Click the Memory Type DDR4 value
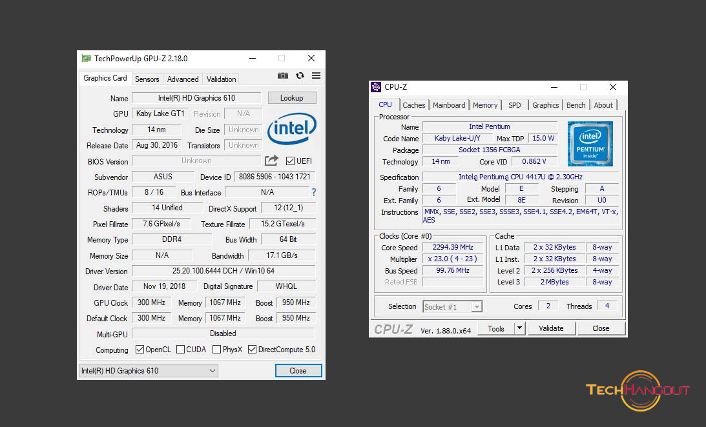 172,239
